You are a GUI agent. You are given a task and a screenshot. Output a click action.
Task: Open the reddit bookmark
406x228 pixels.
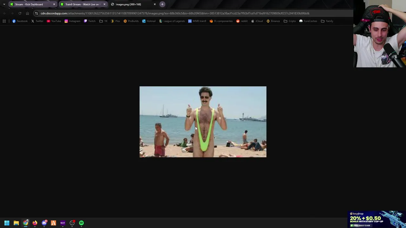tap(242, 21)
